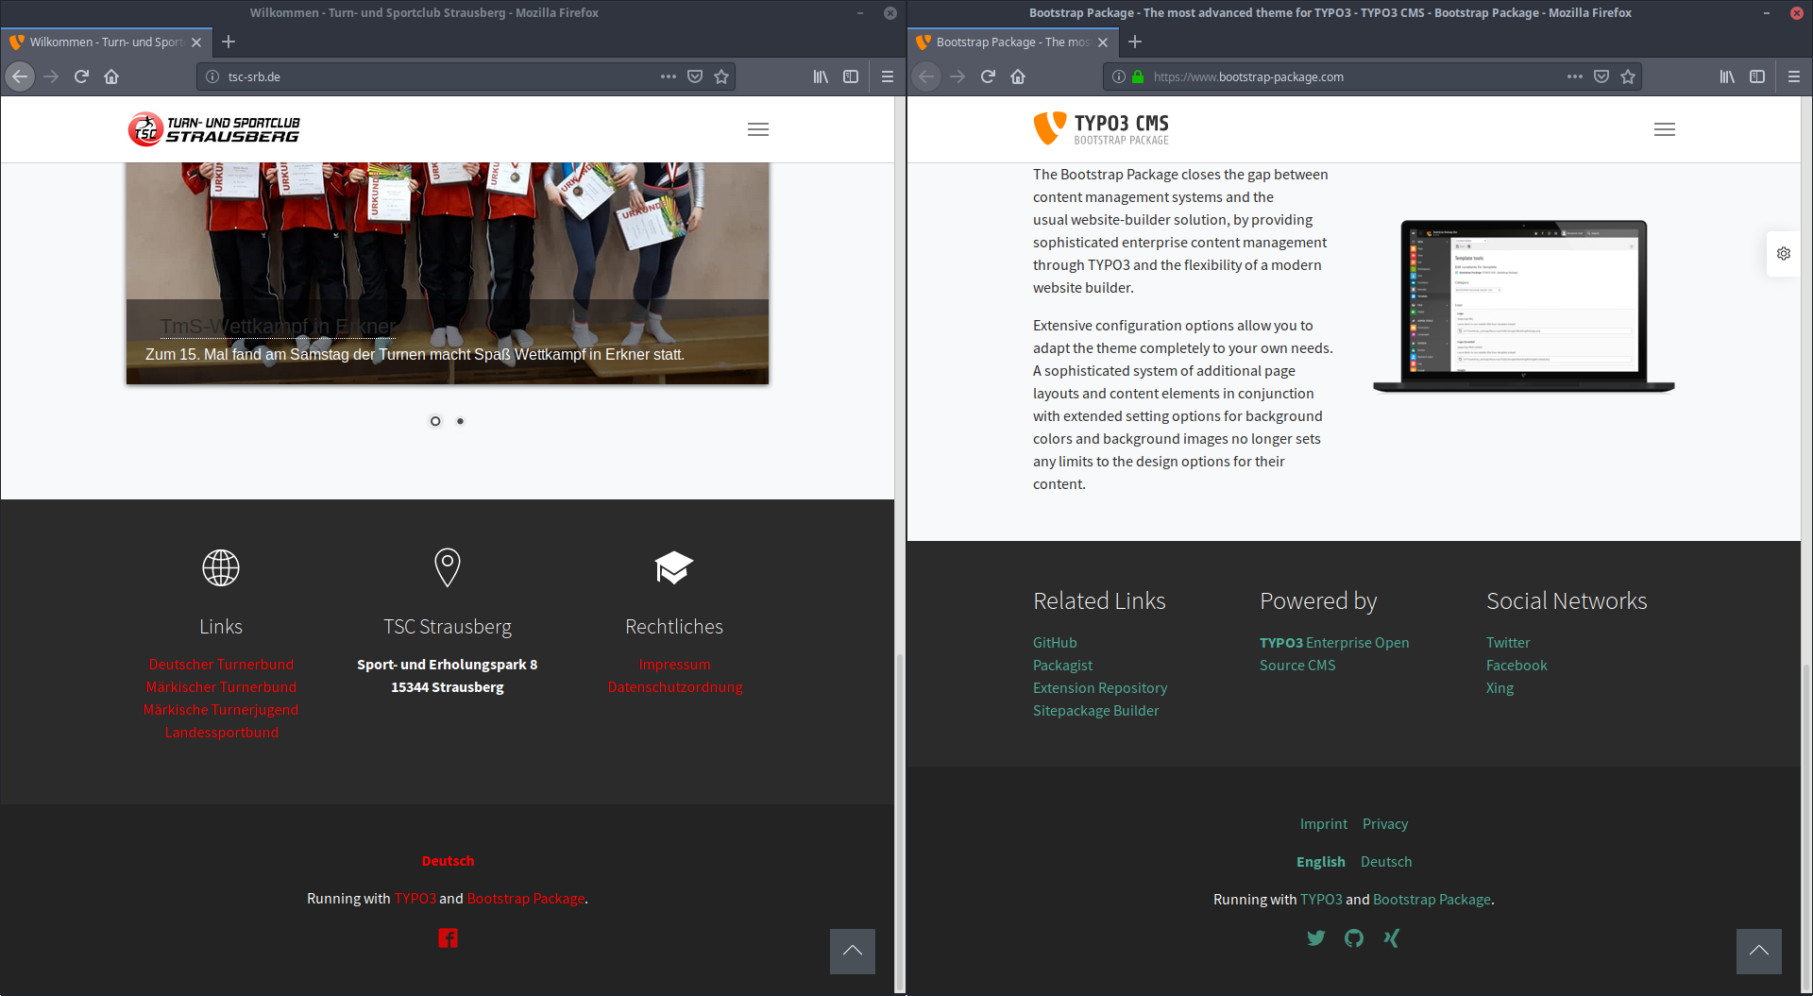Open page actions dots in left address bar
The width and height of the screenshot is (1813, 996).
(669, 76)
